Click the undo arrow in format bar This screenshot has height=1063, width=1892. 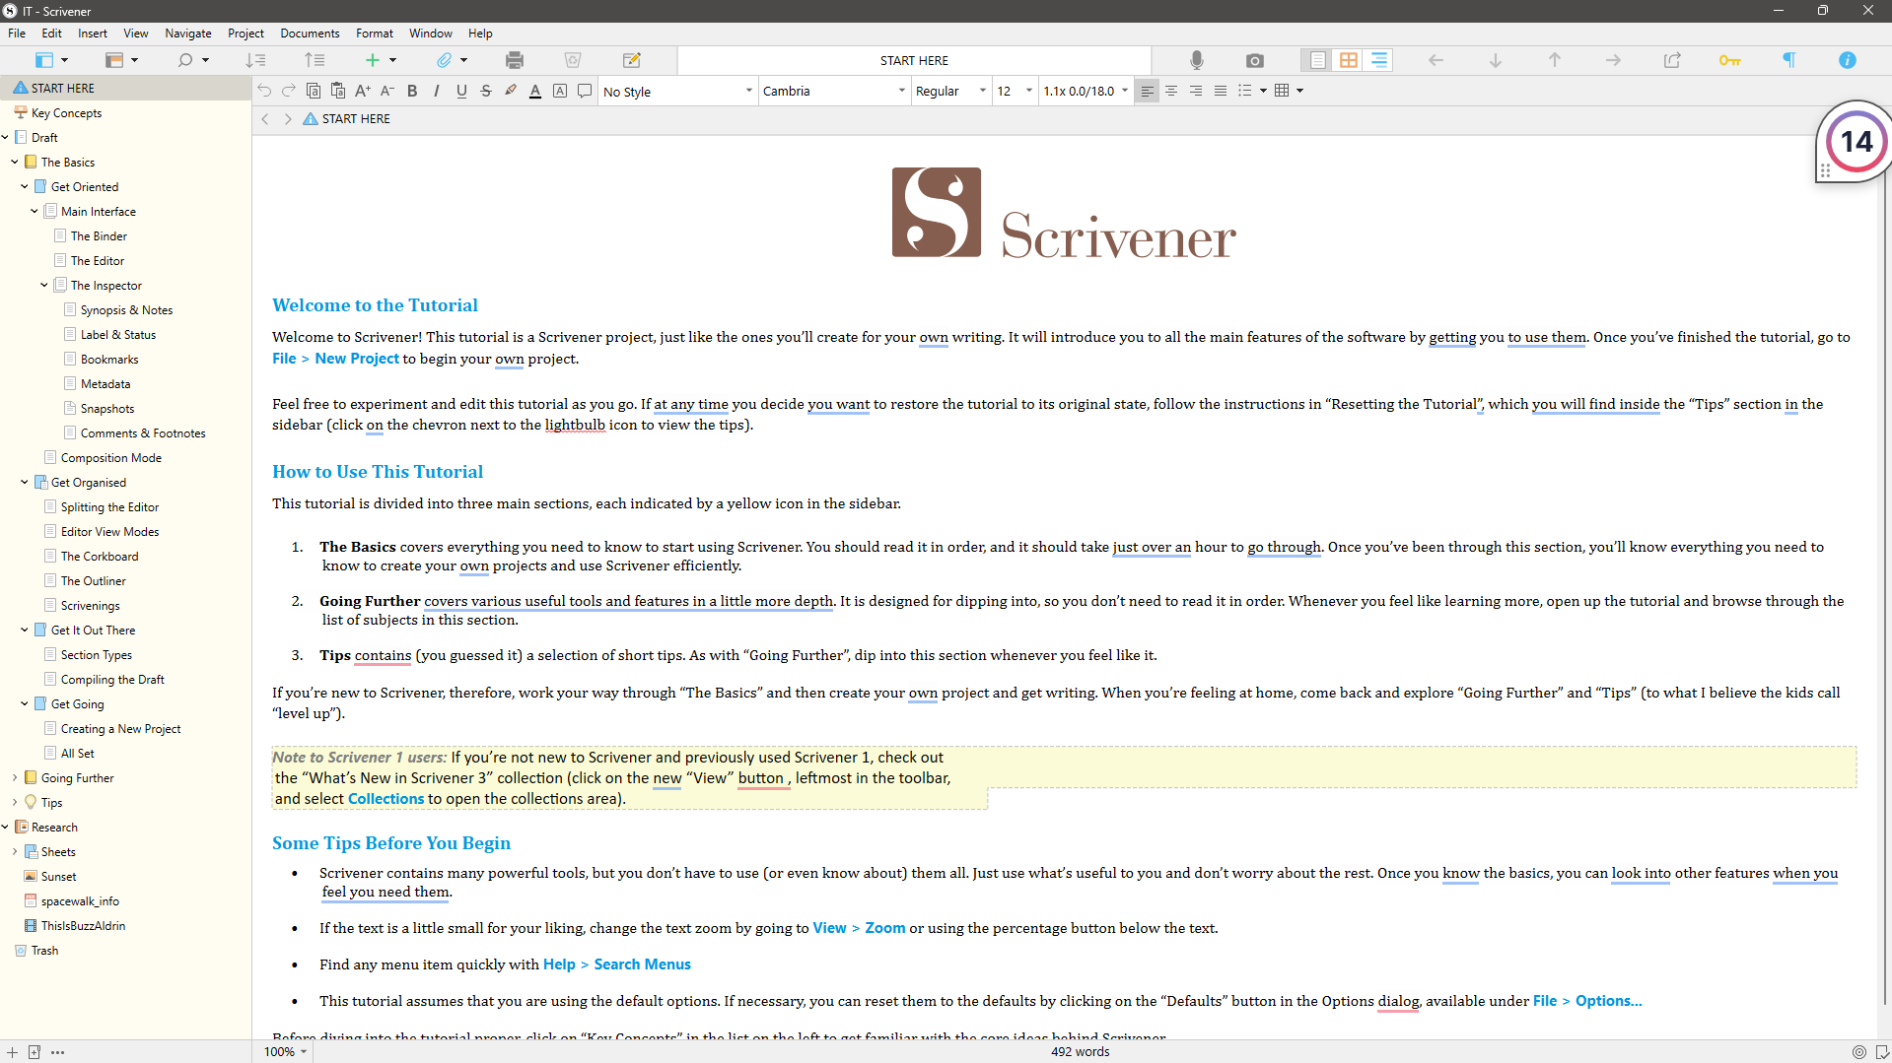pos(264,91)
